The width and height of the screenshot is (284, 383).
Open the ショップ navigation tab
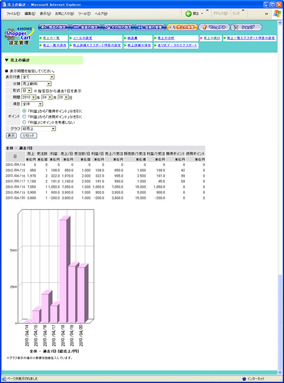point(246,27)
